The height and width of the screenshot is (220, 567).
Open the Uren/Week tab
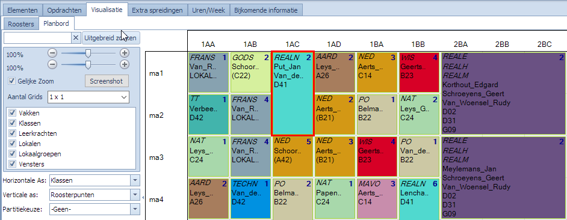click(x=208, y=10)
